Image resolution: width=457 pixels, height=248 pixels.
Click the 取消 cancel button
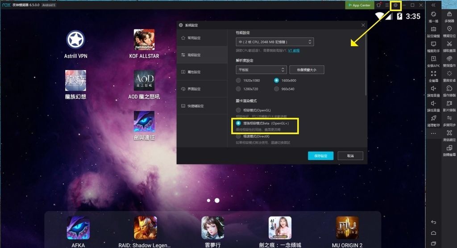(350, 156)
